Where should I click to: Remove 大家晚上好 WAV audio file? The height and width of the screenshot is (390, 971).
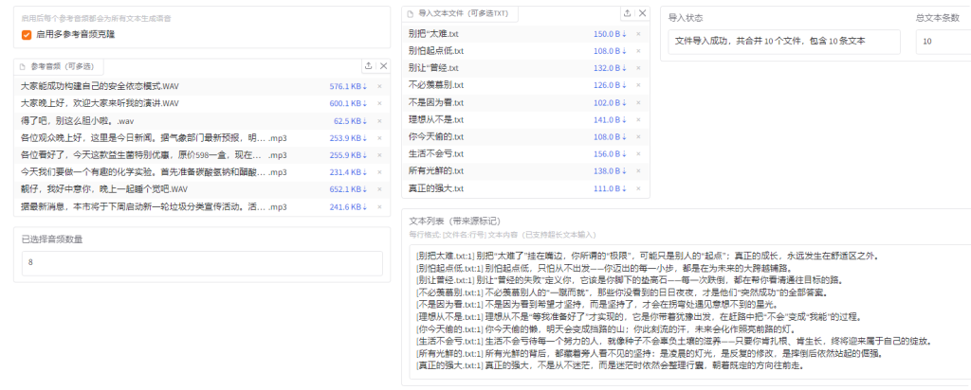[379, 103]
